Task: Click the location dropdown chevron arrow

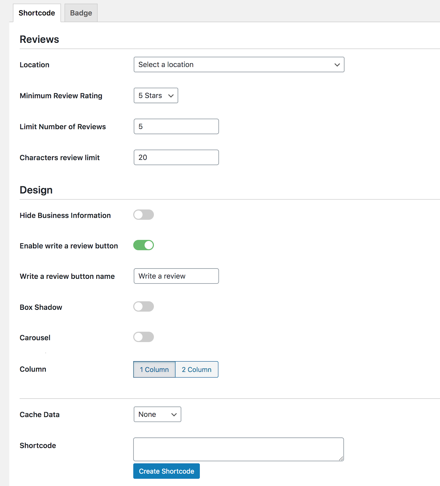Action: click(x=337, y=65)
